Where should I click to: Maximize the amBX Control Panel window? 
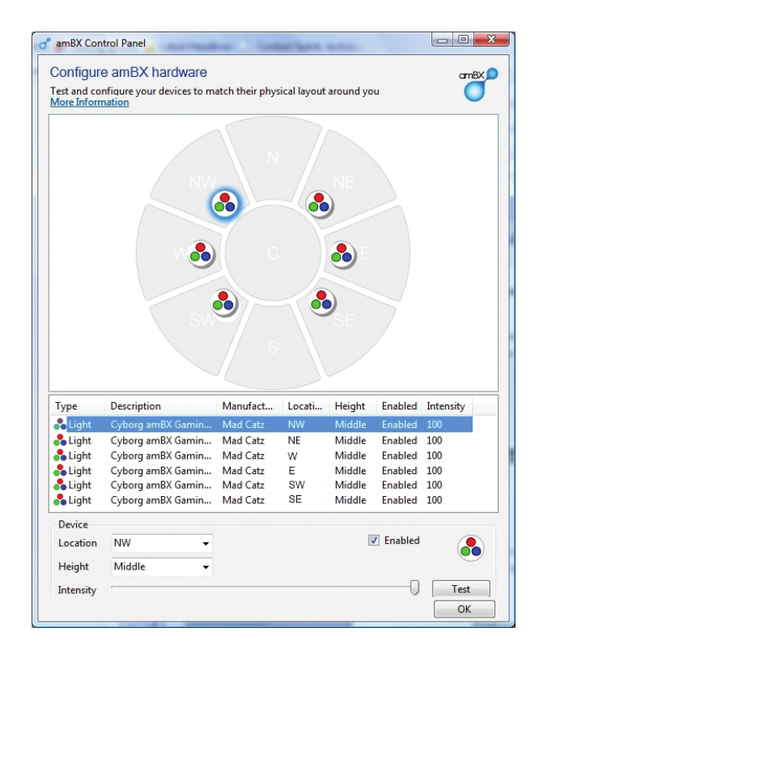[x=464, y=40]
